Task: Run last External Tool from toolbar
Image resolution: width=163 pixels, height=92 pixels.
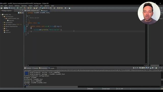Action: tap(25, 8)
